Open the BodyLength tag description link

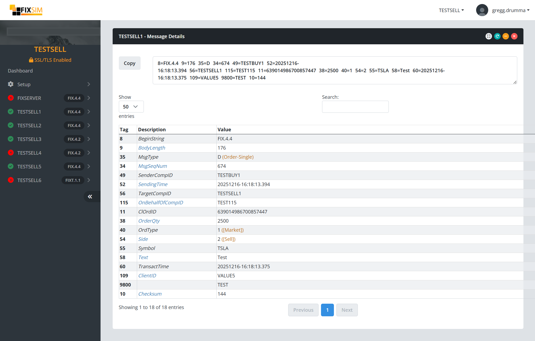(152, 148)
